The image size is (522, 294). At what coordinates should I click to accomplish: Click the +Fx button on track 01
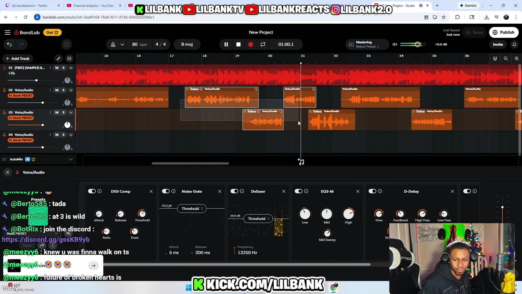pos(11,73)
